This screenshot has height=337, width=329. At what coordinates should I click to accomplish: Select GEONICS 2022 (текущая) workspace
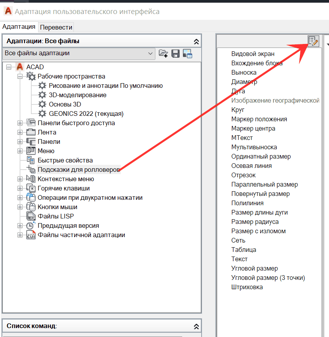(x=86, y=114)
